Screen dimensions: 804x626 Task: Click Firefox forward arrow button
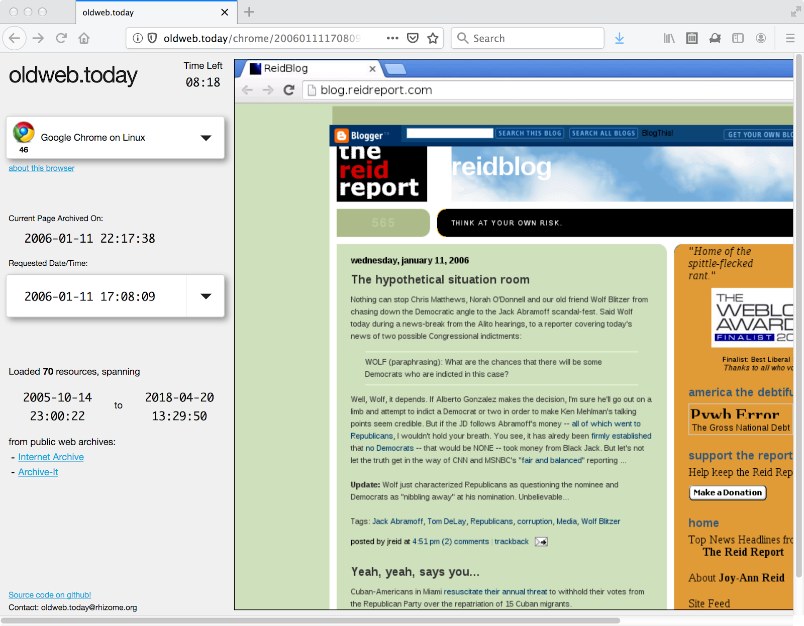click(38, 38)
